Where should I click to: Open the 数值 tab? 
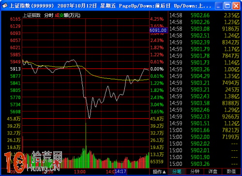tap(231, 172)
